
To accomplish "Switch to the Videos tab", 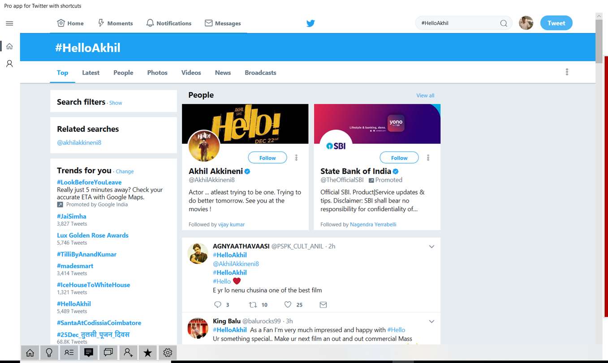I will pos(191,73).
